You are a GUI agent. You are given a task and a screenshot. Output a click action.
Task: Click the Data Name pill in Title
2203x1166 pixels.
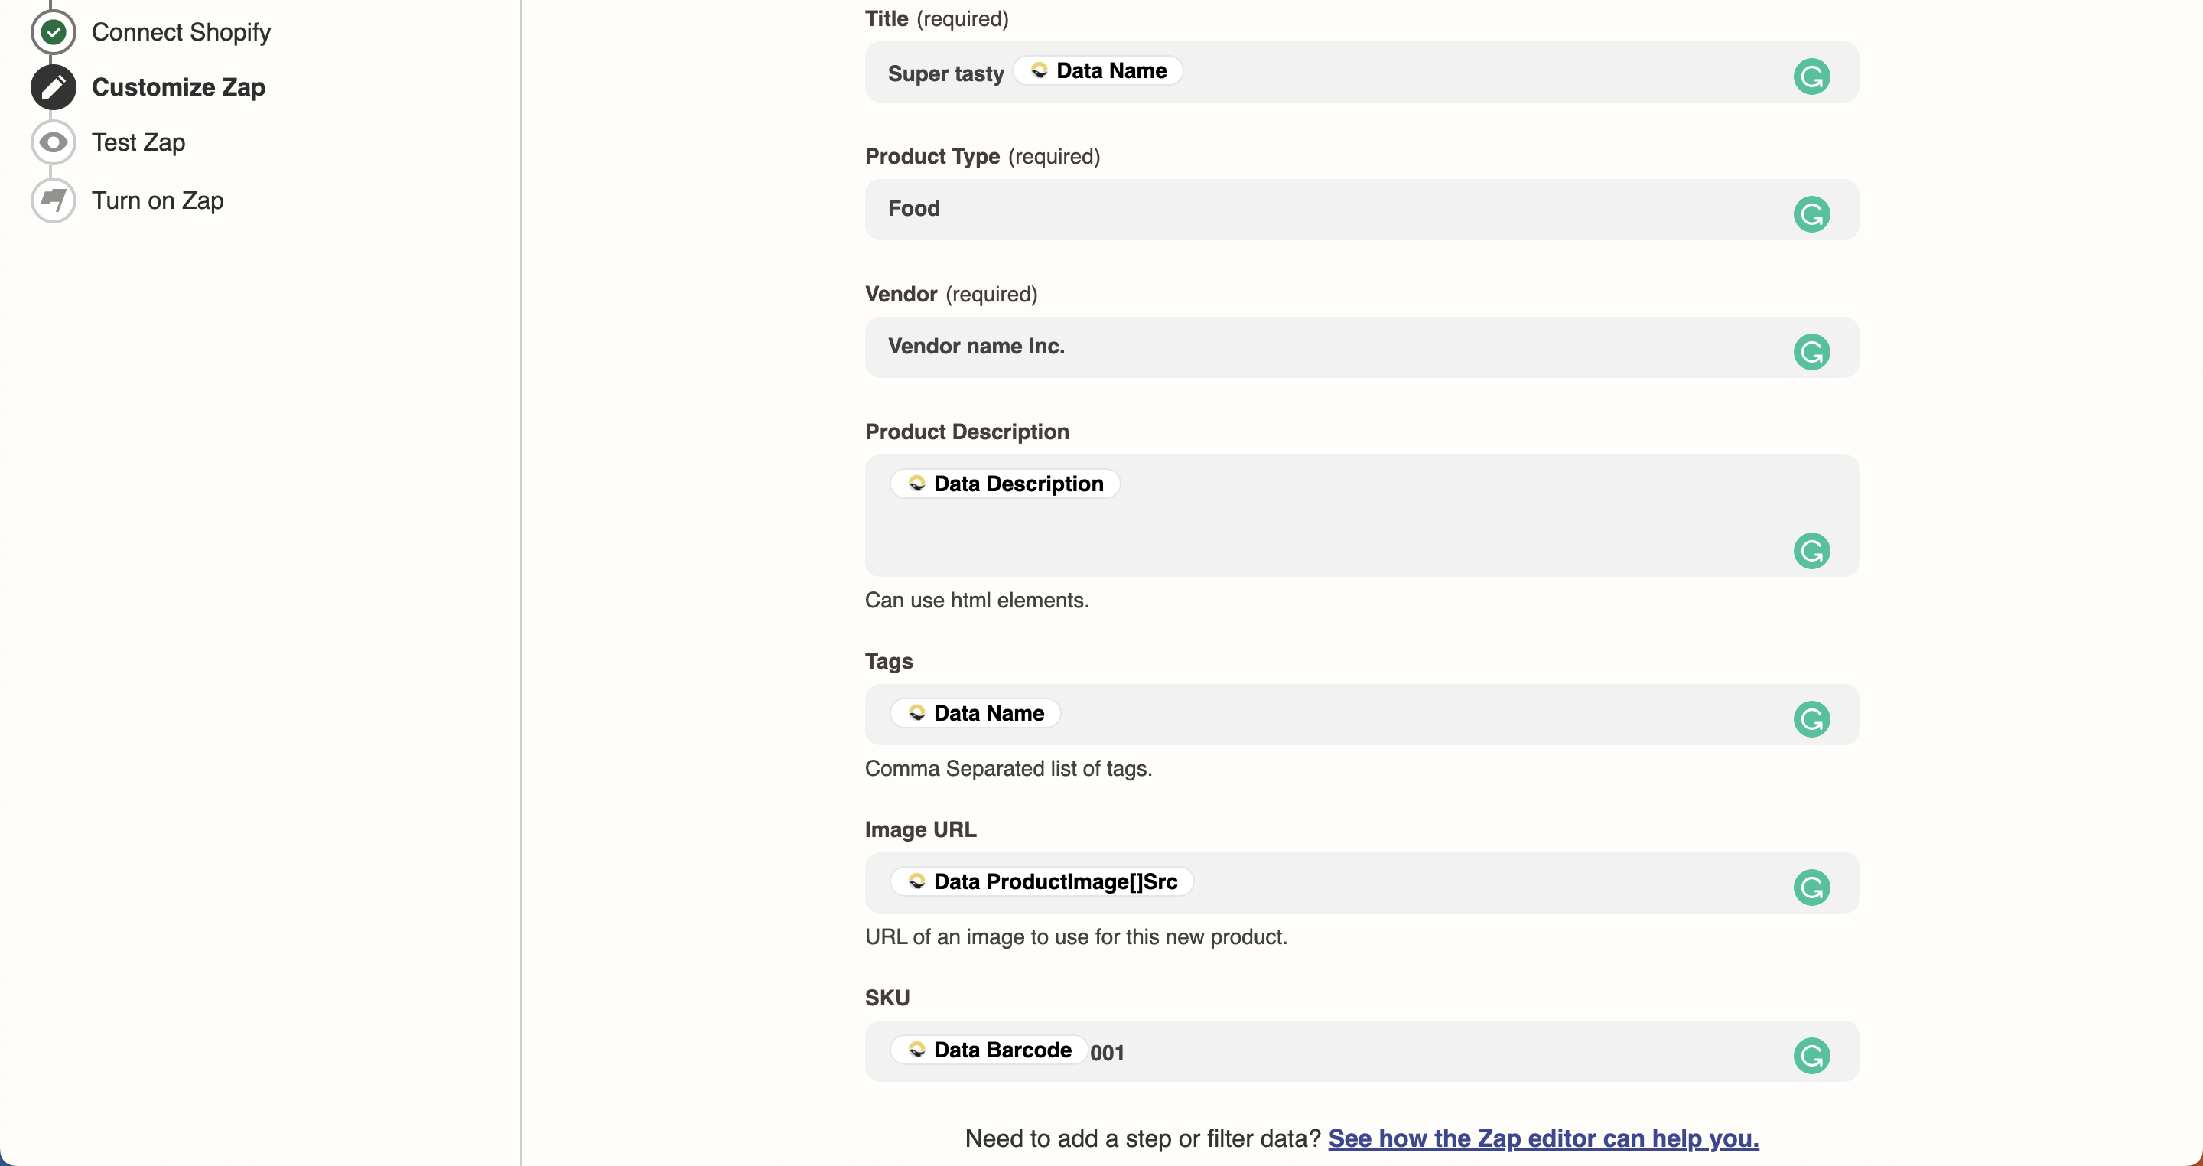tap(1098, 71)
